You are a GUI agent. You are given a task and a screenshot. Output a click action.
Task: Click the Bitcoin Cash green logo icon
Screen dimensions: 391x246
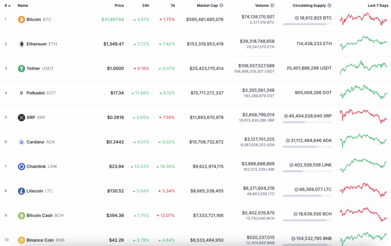click(x=21, y=216)
